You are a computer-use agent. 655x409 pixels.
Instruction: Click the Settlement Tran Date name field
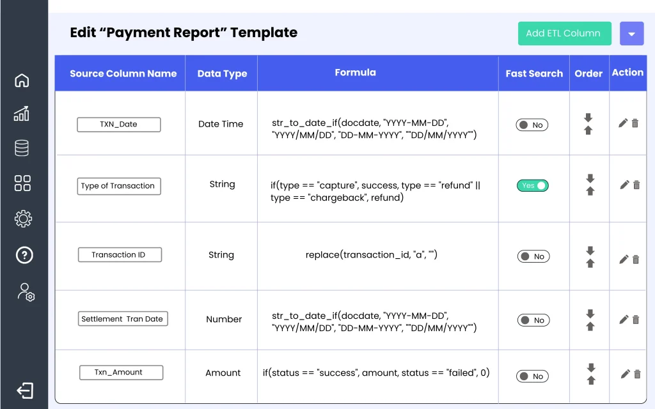(x=123, y=319)
